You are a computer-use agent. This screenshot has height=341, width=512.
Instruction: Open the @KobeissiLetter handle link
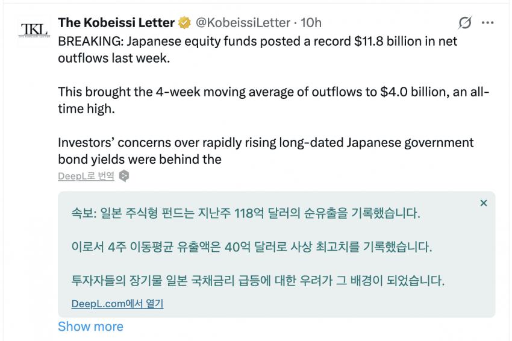point(243,22)
